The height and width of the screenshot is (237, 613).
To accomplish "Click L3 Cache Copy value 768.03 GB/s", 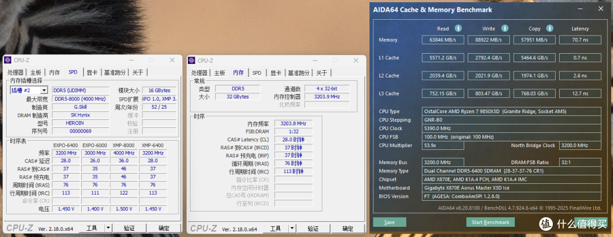I will tap(535, 93).
